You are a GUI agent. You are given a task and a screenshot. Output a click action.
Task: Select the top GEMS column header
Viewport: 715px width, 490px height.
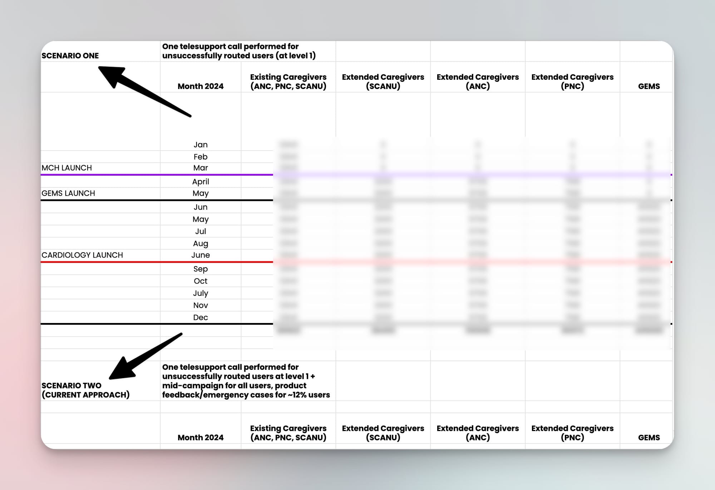(x=649, y=86)
